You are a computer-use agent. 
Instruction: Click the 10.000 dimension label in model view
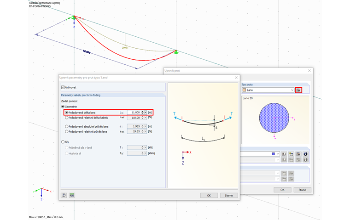[x=87, y=52]
